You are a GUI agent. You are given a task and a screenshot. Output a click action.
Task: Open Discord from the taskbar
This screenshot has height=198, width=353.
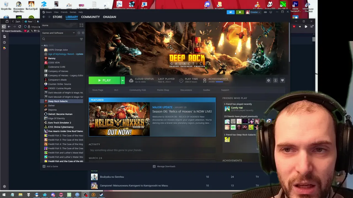[x=53, y=195]
